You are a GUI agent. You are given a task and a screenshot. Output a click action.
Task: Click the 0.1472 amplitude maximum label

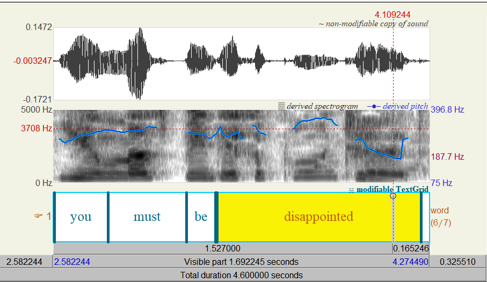coord(39,27)
